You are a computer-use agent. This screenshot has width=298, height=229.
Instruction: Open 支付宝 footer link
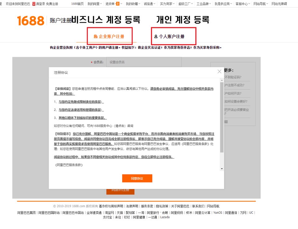(x=108, y=217)
